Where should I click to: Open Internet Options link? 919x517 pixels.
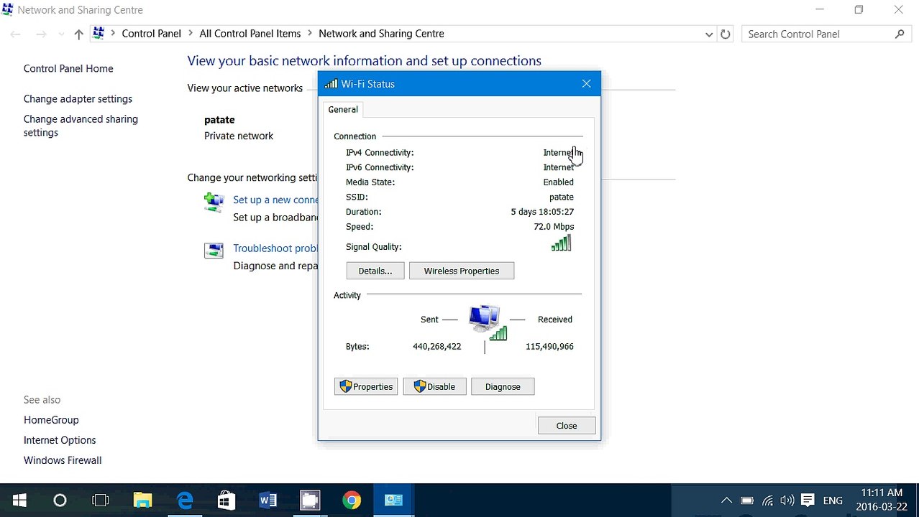click(x=60, y=439)
